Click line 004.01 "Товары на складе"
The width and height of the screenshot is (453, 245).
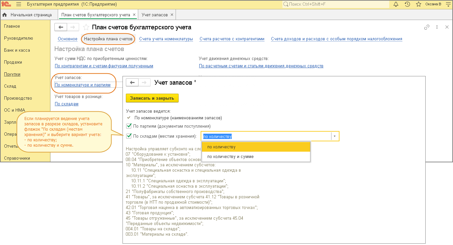point(153,229)
